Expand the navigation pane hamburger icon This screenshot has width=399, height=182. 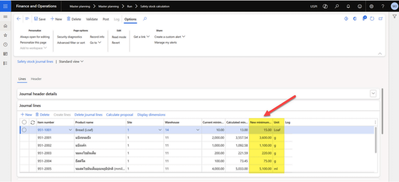pos(5,17)
